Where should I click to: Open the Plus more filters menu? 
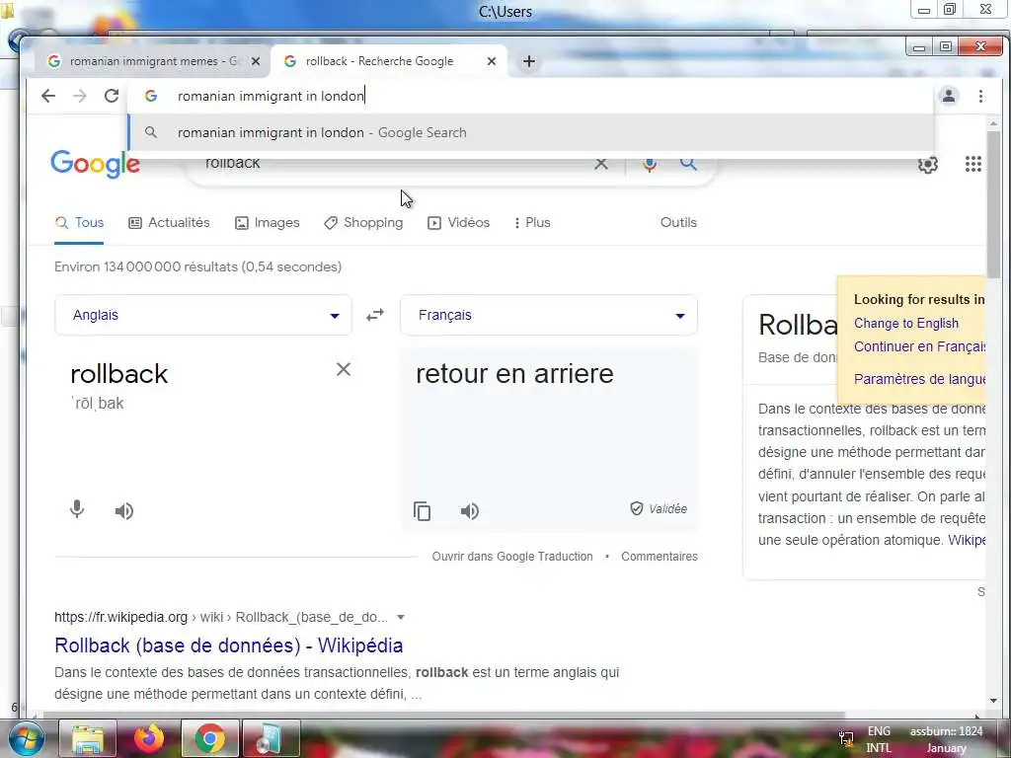tap(532, 222)
